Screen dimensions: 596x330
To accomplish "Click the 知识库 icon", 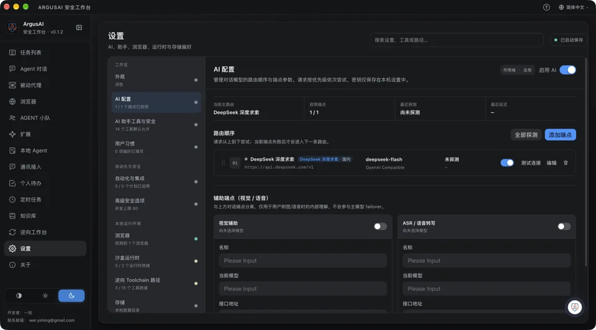I will (12, 216).
